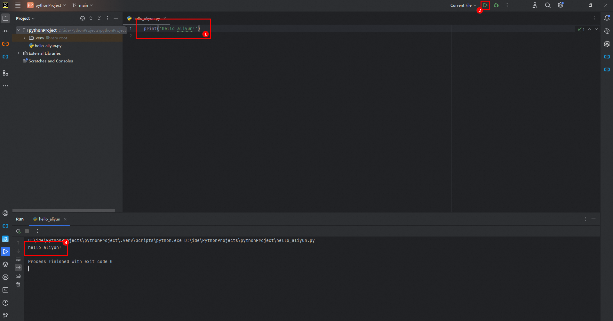Open the Python Packages tool window
Screen dimensions: 613x321
tap(5, 264)
